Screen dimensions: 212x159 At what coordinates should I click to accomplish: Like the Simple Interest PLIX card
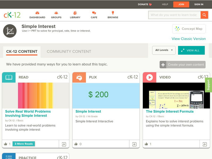(x=76, y=144)
